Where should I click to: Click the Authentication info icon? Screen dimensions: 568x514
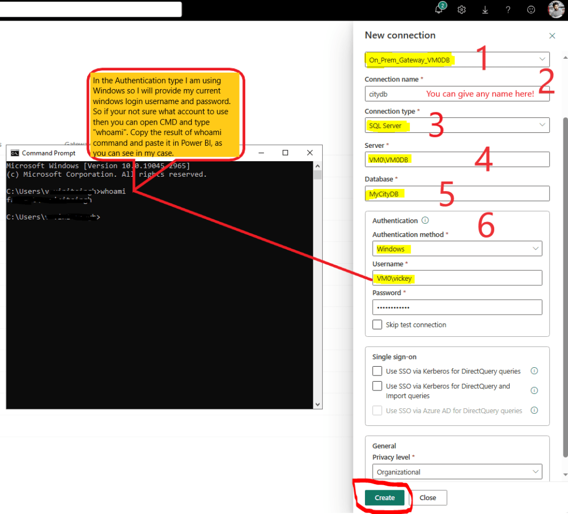point(425,220)
